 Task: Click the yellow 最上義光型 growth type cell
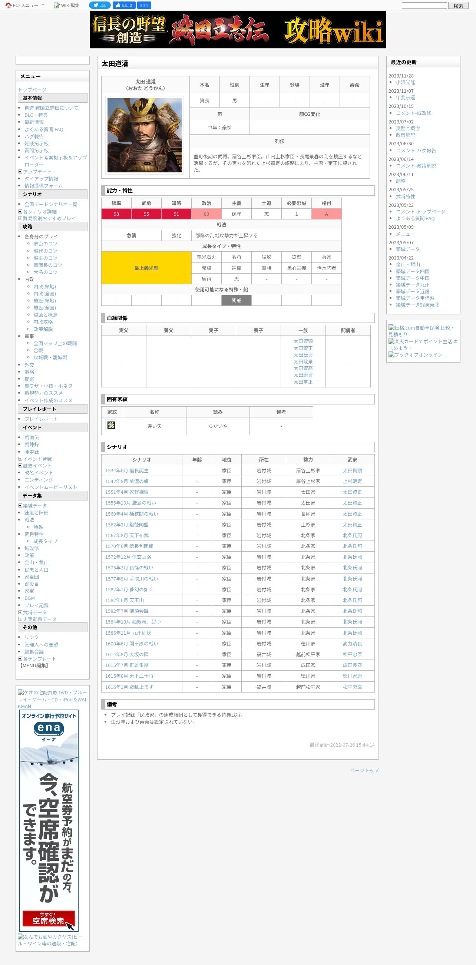click(146, 268)
